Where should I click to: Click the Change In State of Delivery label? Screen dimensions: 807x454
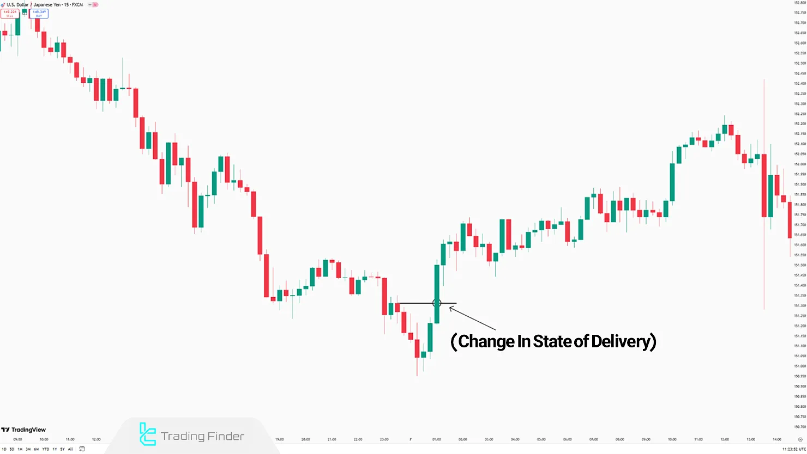pos(553,341)
